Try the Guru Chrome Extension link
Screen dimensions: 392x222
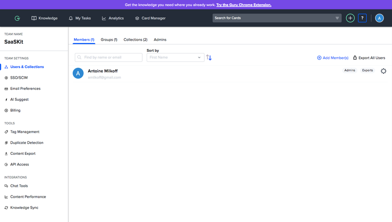click(244, 5)
